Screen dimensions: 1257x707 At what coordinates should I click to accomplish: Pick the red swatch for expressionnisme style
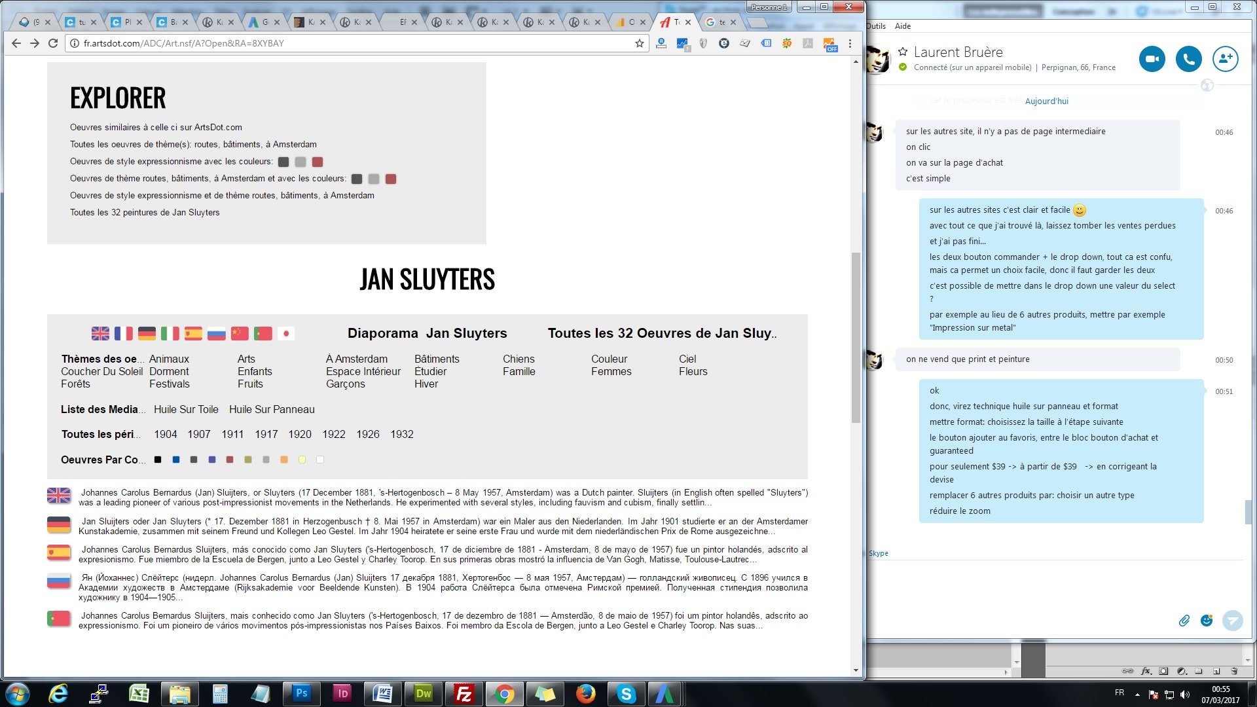(318, 162)
